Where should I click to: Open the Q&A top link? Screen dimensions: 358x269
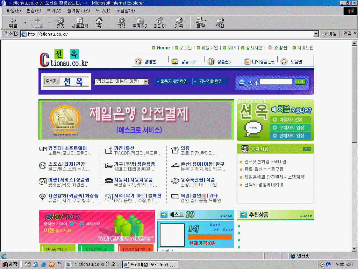232,48
